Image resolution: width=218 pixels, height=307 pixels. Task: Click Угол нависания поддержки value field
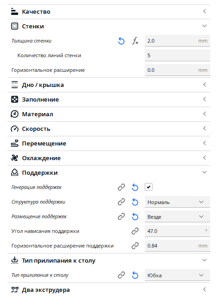(x=177, y=231)
